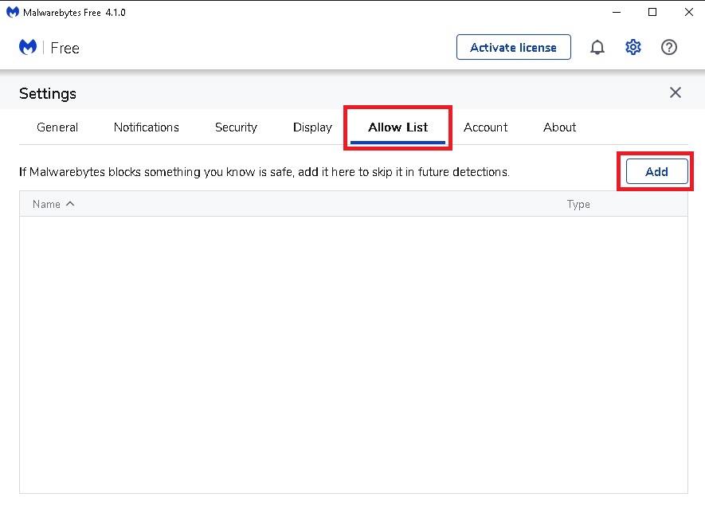Click the Activate license button
Viewport: 705px width, 509px height.
click(x=514, y=47)
